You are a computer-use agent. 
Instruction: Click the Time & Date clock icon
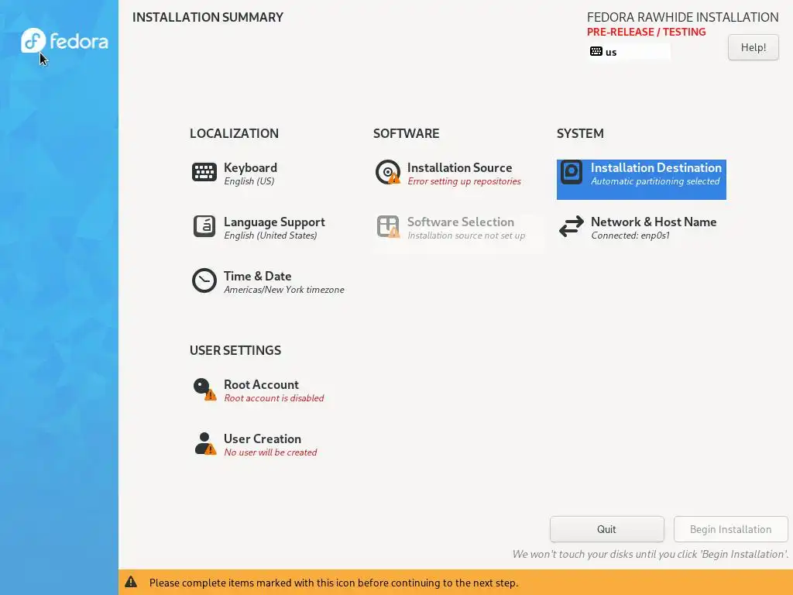point(204,280)
